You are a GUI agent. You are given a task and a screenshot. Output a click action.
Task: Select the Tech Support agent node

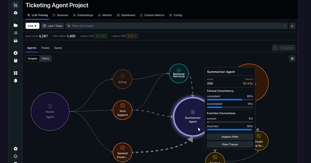click(123, 110)
